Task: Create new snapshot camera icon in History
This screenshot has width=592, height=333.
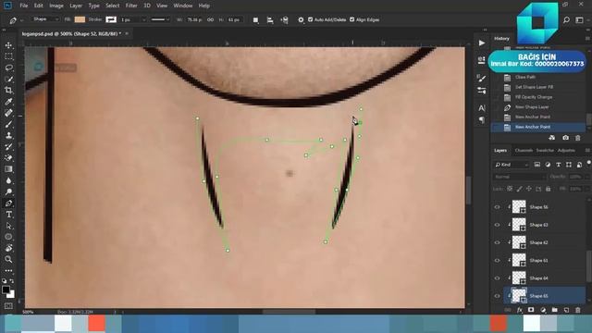Action: tap(565, 138)
